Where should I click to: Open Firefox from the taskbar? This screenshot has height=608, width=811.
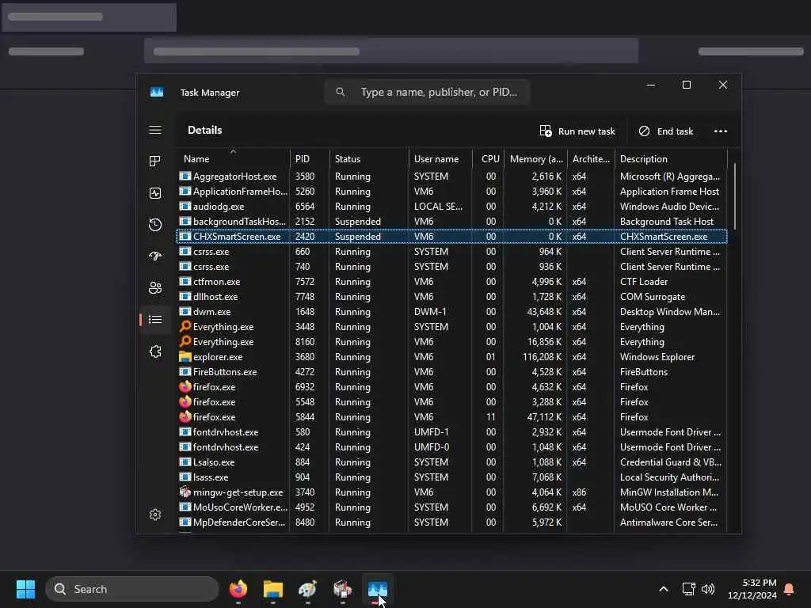pos(238,589)
